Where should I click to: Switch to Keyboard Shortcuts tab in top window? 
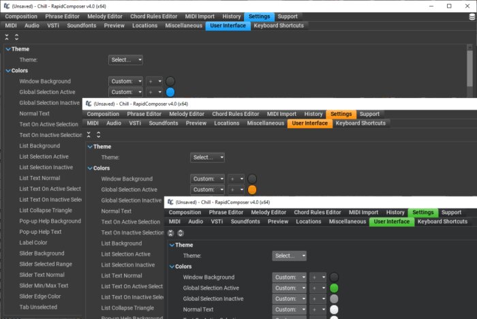[x=279, y=26]
